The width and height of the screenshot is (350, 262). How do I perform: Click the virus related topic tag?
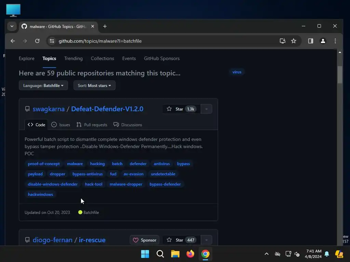pos(237,72)
